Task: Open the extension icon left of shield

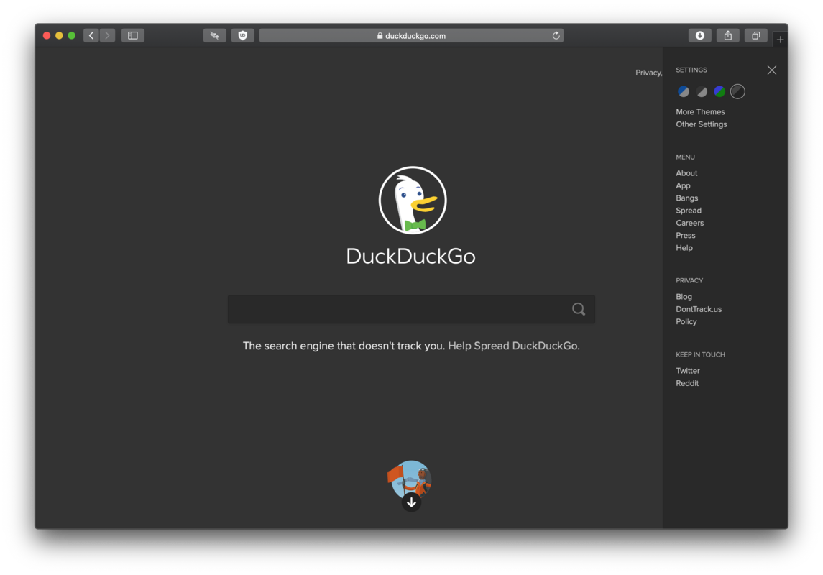Action: pos(215,36)
